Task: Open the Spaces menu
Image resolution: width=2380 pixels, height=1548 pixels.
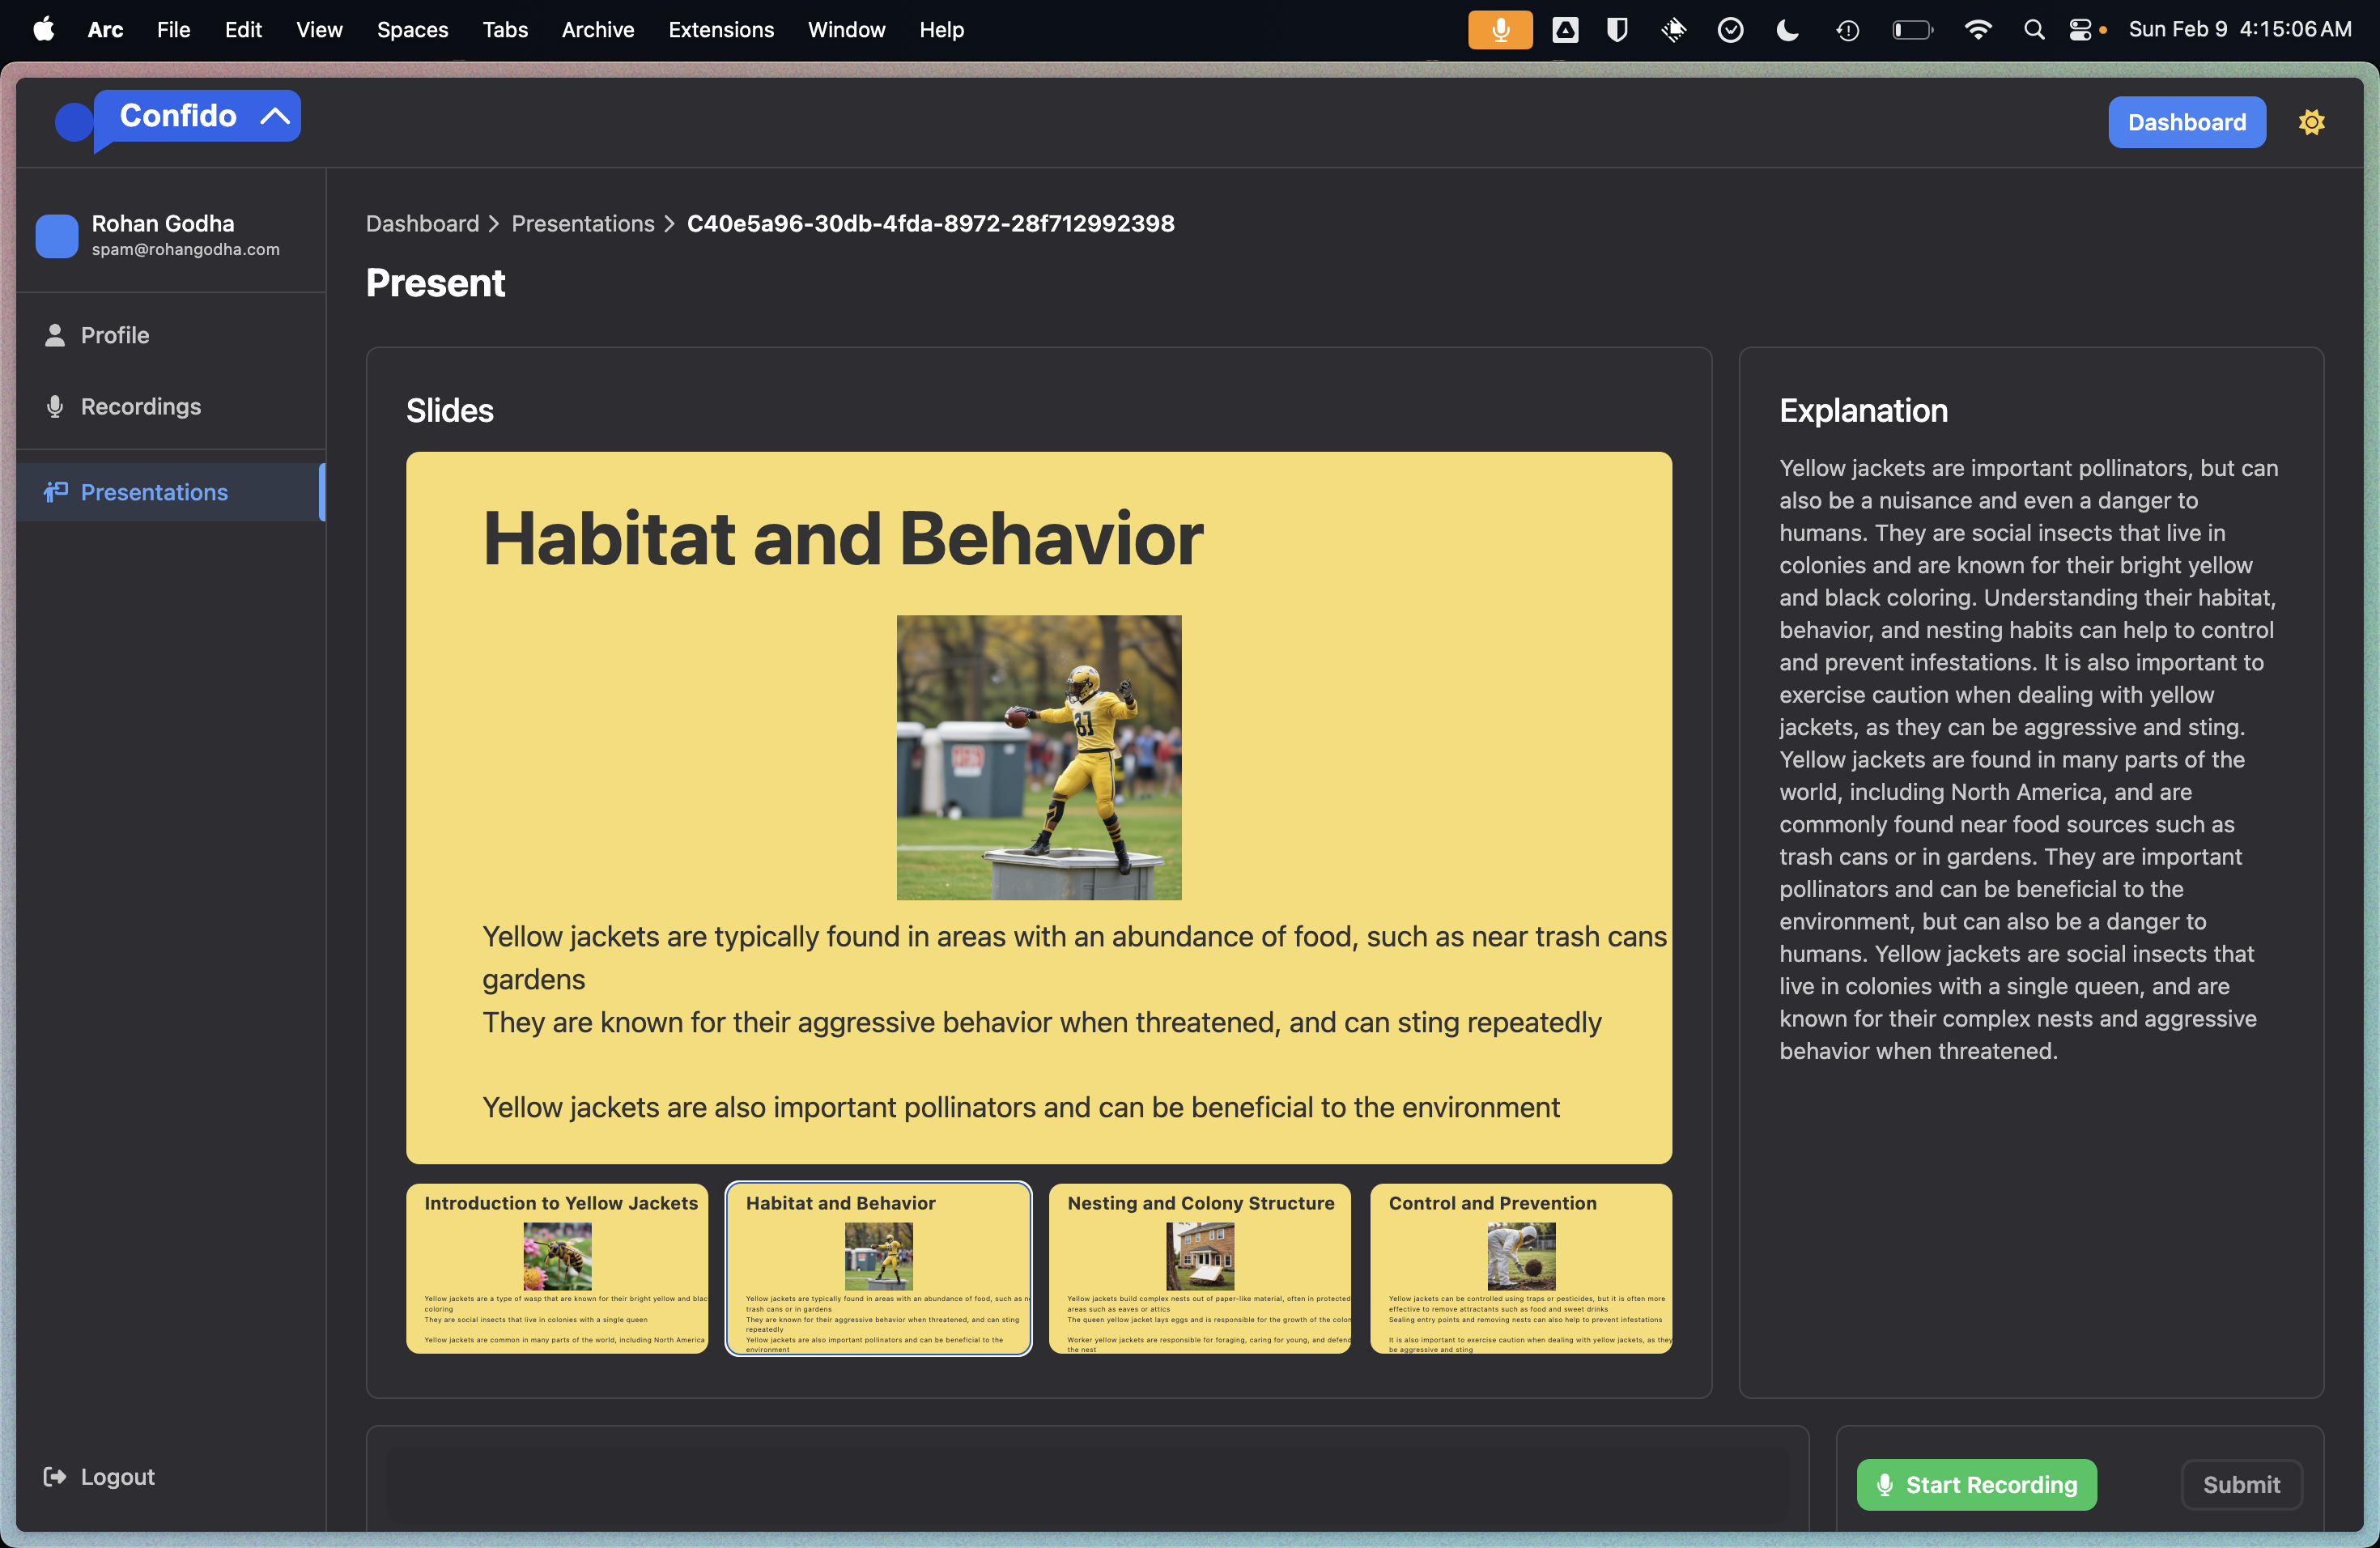Action: tap(412, 30)
